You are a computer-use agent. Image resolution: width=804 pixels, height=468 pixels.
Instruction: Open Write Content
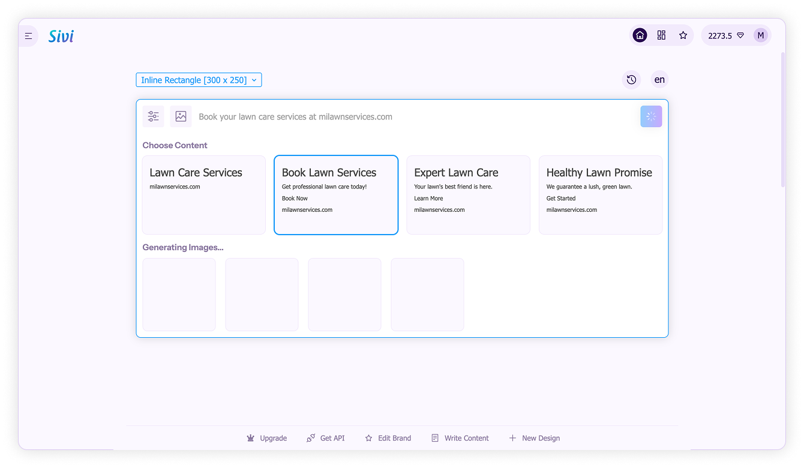click(460, 438)
